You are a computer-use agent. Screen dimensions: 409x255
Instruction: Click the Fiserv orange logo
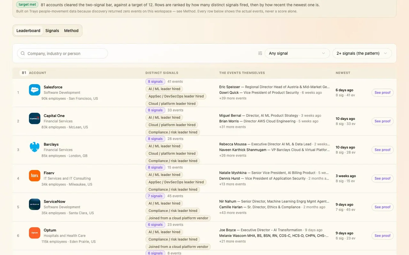click(x=35, y=176)
